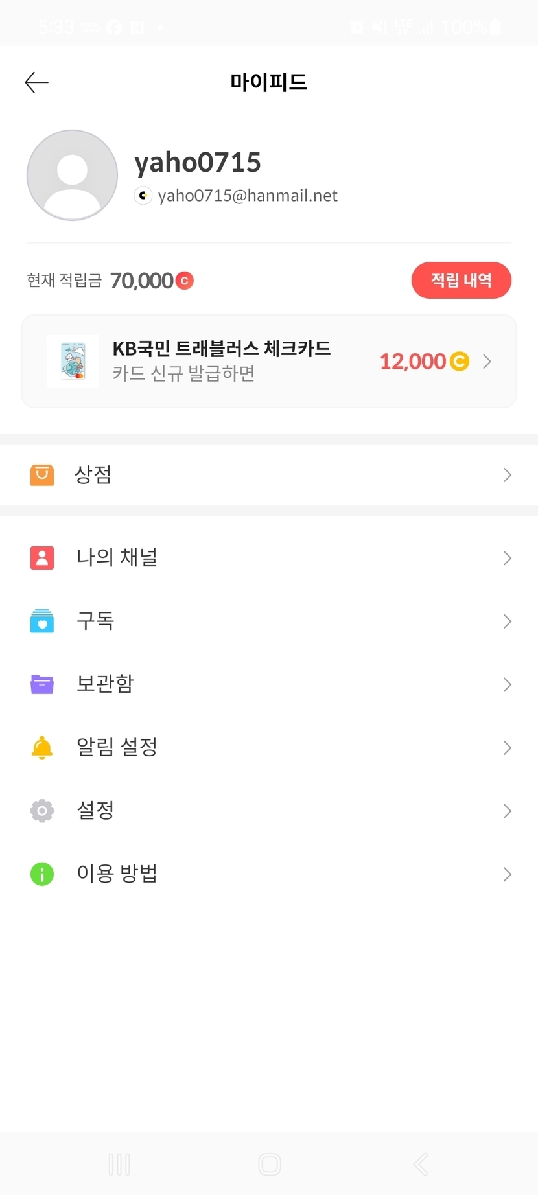
Task: Tap the orange shop bag icon
Action: [42, 475]
